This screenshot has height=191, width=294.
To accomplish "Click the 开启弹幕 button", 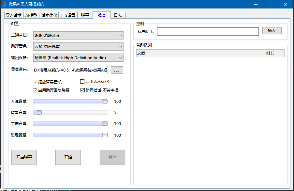I will (24, 157).
